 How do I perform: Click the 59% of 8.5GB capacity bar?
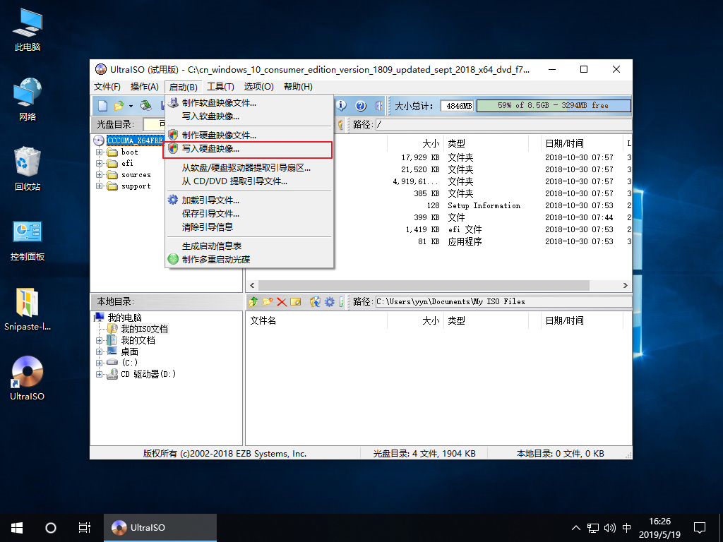tap(554, 106)
